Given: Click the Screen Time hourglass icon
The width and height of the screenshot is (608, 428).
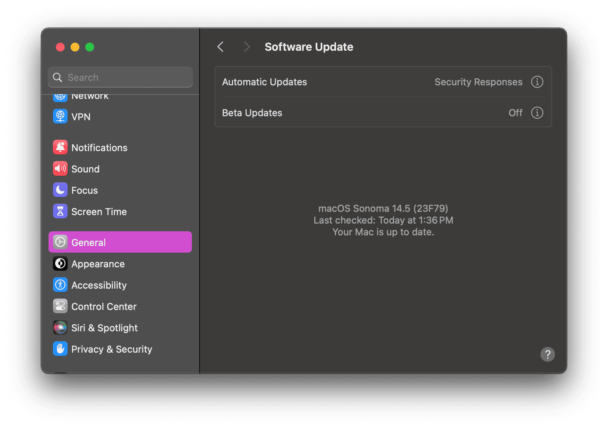Looking at the screenshot, I should coord(60,211).
